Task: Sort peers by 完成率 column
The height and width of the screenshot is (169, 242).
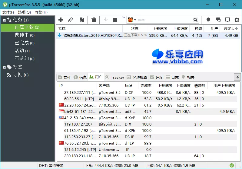Action: (x=146, y=86)
